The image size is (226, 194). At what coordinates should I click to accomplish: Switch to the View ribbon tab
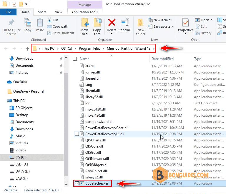click(59, 12)
